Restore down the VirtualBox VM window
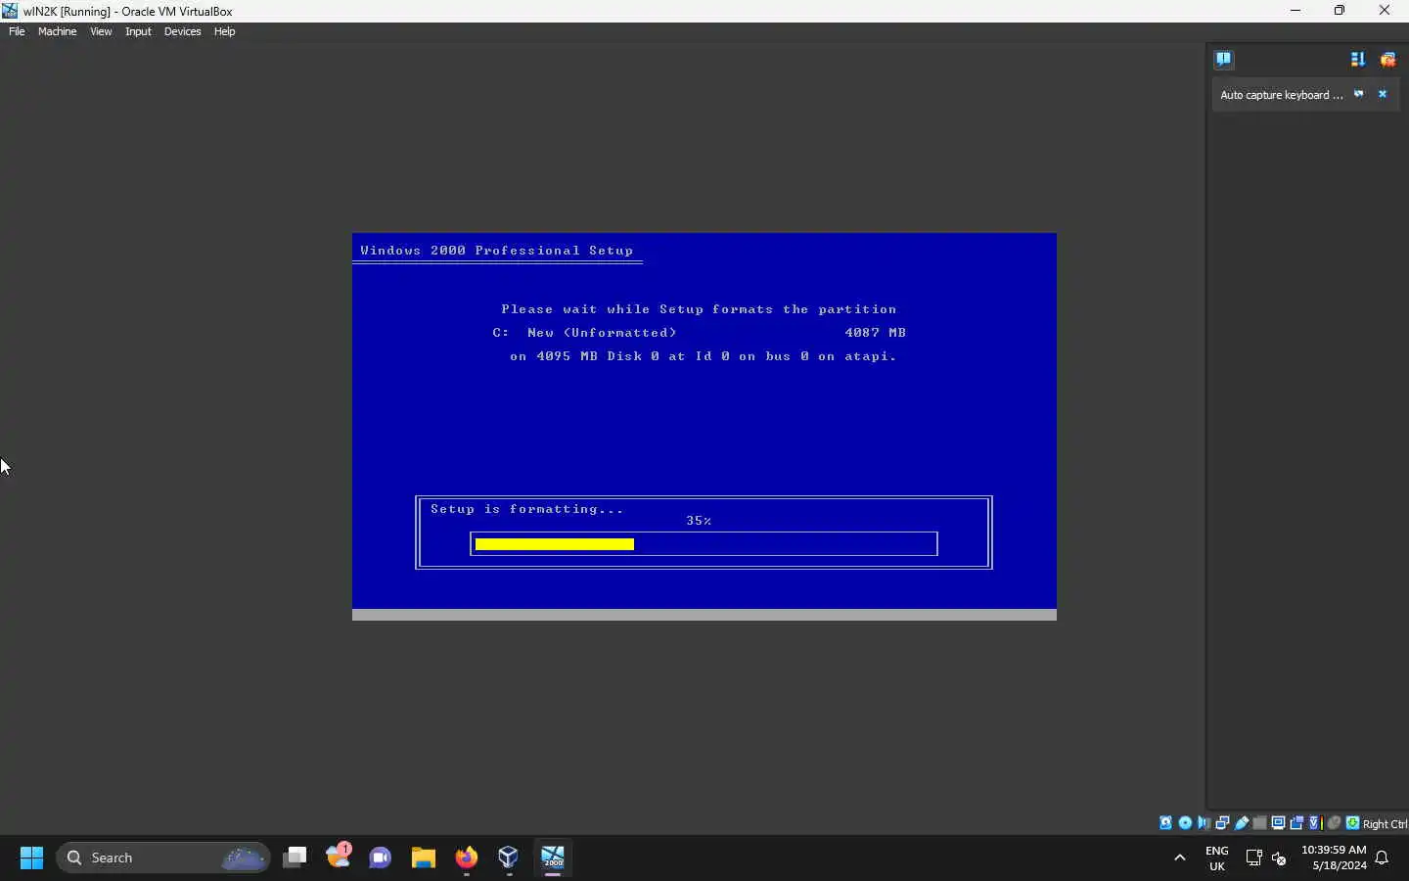 point(1340,11)
